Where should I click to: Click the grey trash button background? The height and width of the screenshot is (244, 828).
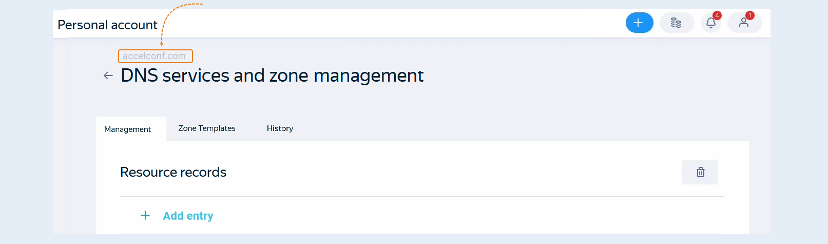click(700, 172)
